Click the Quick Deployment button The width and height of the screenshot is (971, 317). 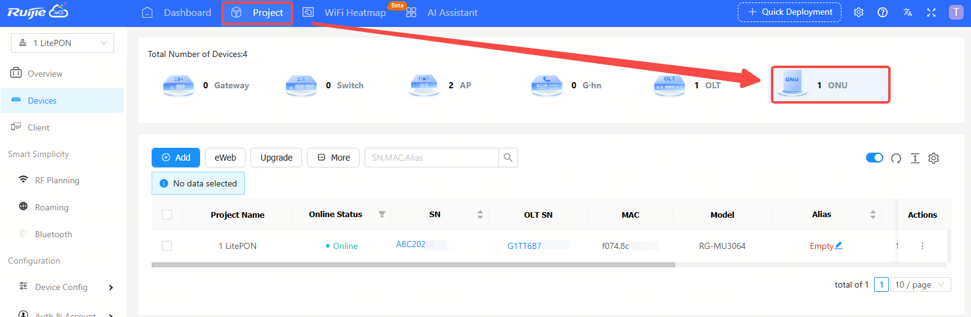[789, 12]
